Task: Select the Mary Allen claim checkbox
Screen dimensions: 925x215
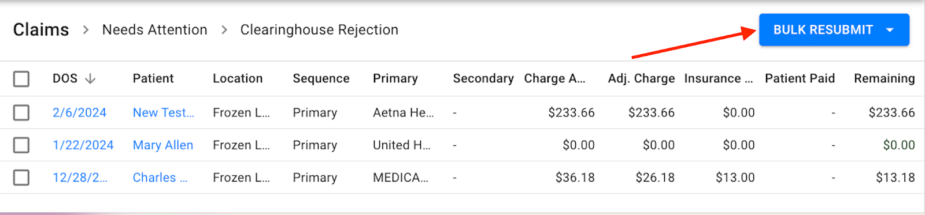Action: pos(21,145)
